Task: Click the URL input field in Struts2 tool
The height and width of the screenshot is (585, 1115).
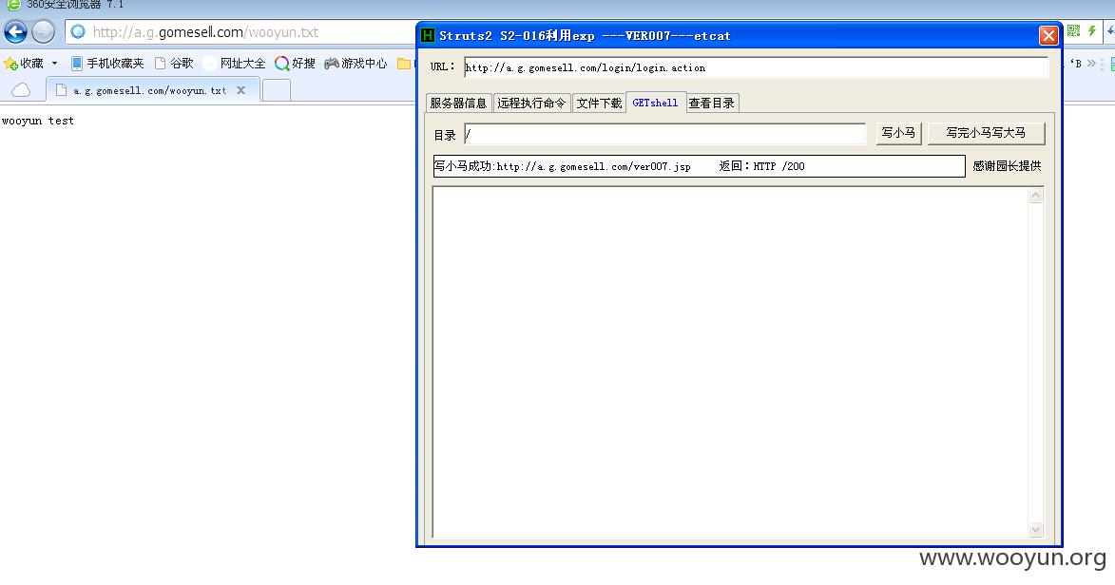Action: point(756,67)
